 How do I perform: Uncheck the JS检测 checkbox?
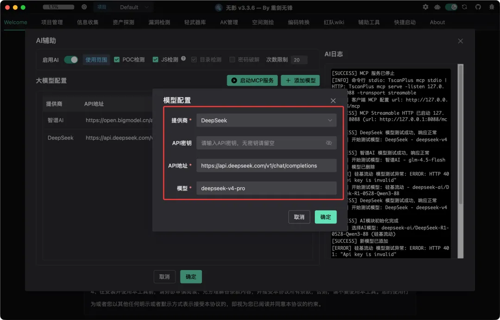coord(155,60)
